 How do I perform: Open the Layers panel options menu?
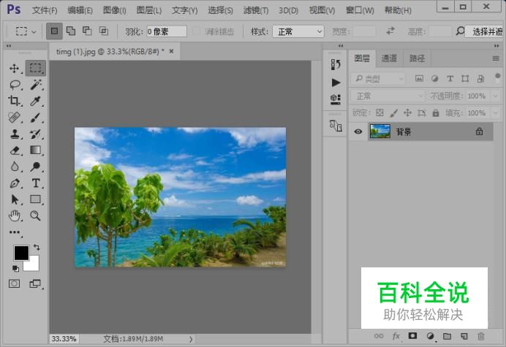[496, 58]
